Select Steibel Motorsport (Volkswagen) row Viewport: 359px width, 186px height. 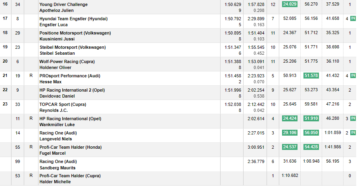click(178, 50)
